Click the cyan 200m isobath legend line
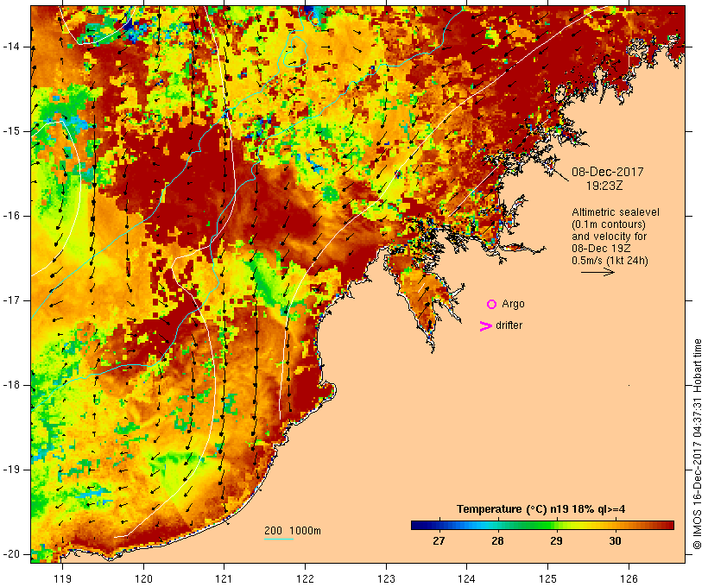 pos(279,540)
